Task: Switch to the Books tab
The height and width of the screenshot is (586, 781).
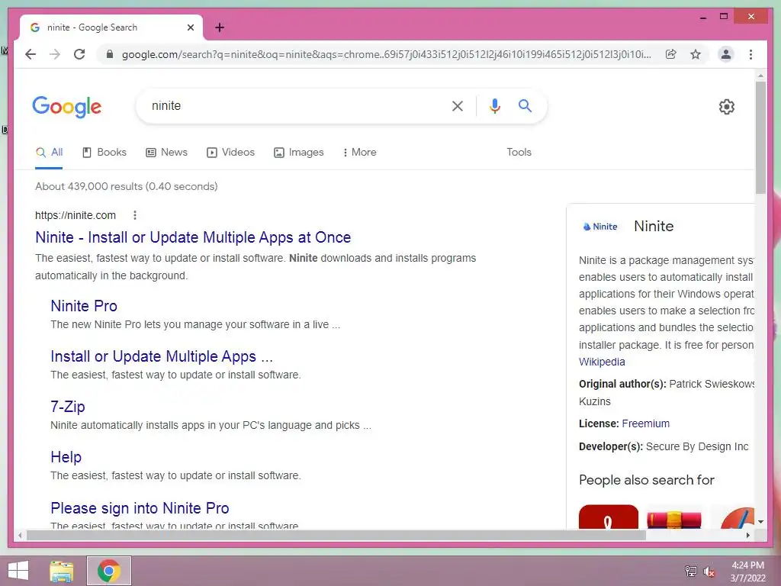Action: pos(104,153)
